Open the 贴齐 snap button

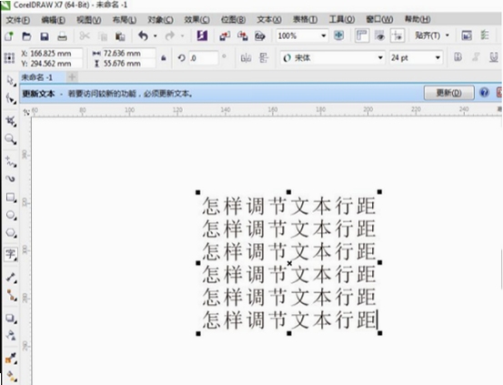coord(431,35)
